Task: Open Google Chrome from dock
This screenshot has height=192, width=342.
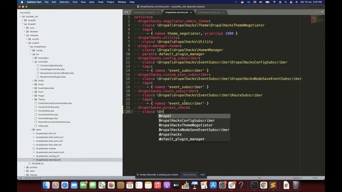Action: point(263,185)
